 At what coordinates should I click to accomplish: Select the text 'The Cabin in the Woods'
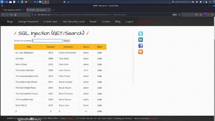(26, 82)
